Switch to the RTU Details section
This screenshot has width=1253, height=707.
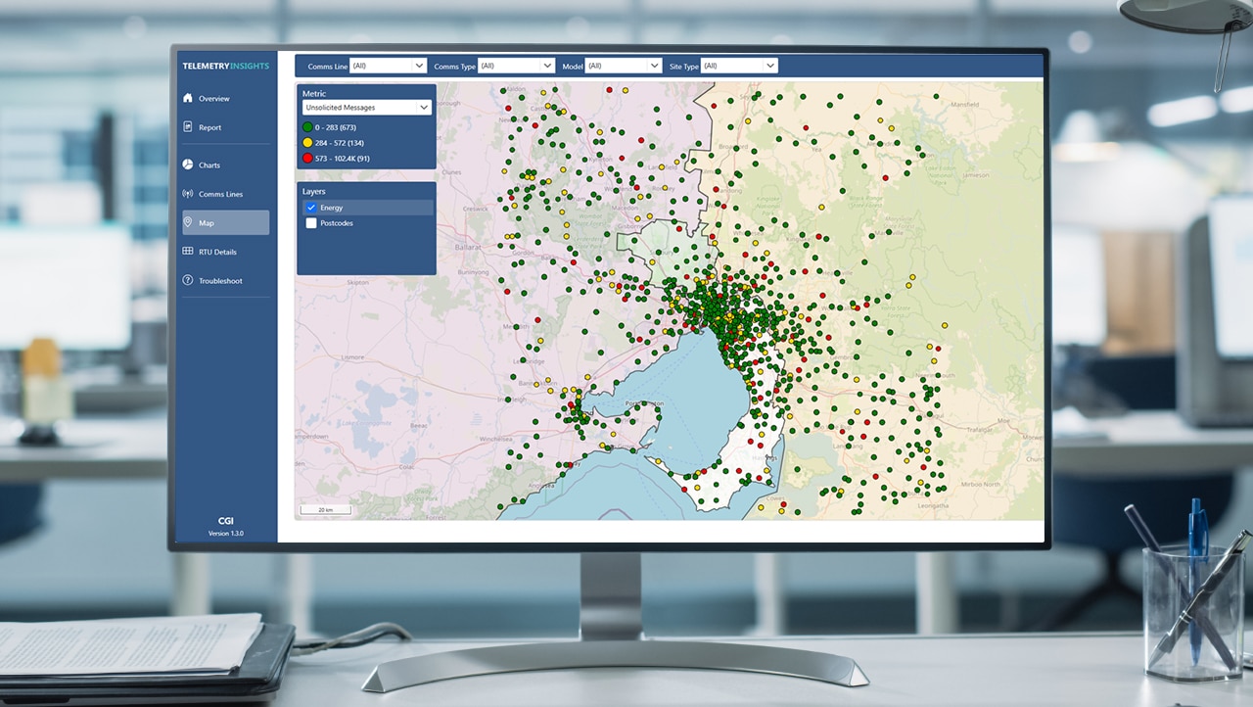point(219,252)
